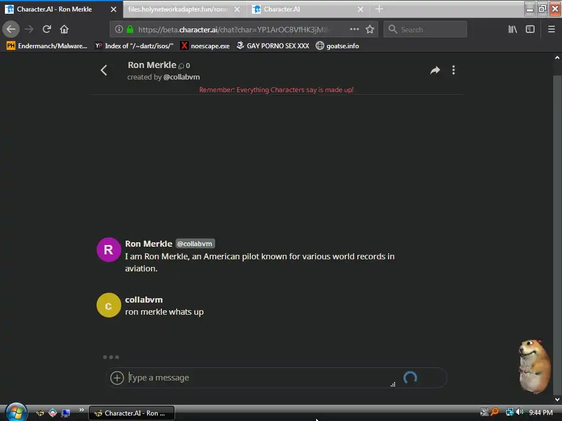562x421 pixels.
Task: Click Ron Merkle's purple R avatar
Action: [x=109, y=249]
